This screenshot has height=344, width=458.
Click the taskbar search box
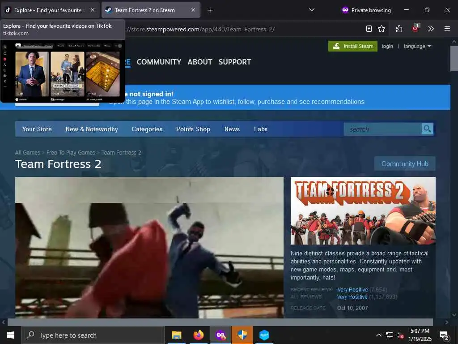(x=93, y=335)
